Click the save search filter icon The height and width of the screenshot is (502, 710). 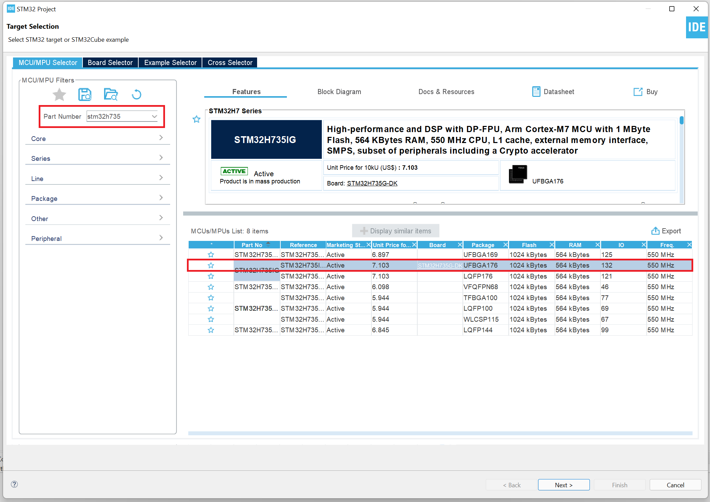coord(85,94)
